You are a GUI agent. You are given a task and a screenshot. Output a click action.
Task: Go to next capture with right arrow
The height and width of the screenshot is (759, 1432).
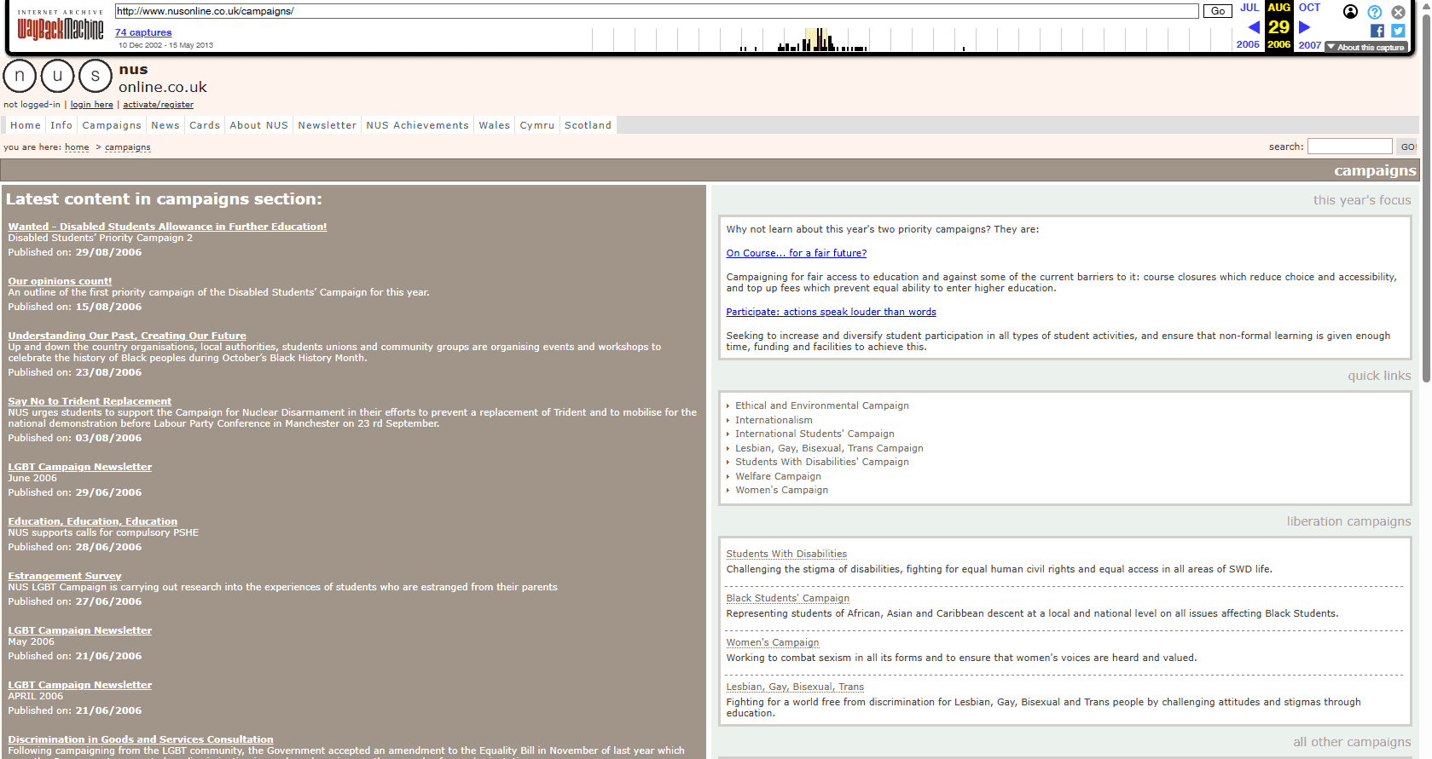click(x=1304, y=27)
